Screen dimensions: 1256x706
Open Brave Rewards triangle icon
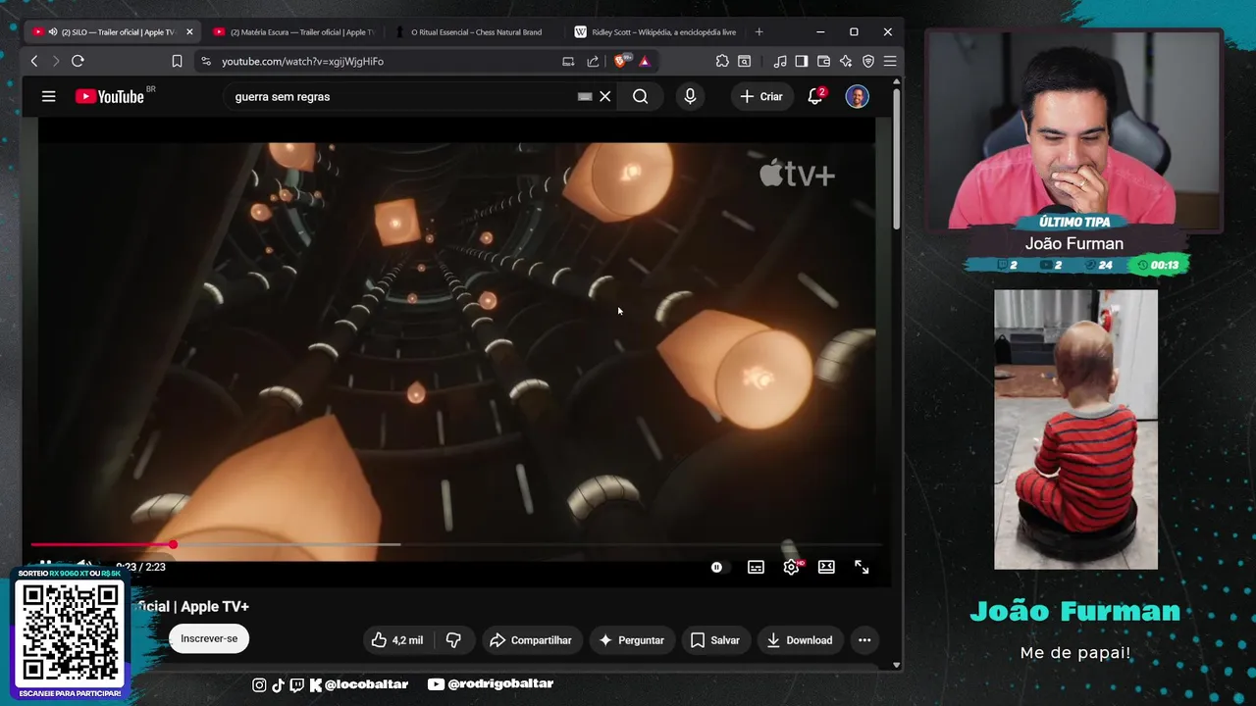644,61
